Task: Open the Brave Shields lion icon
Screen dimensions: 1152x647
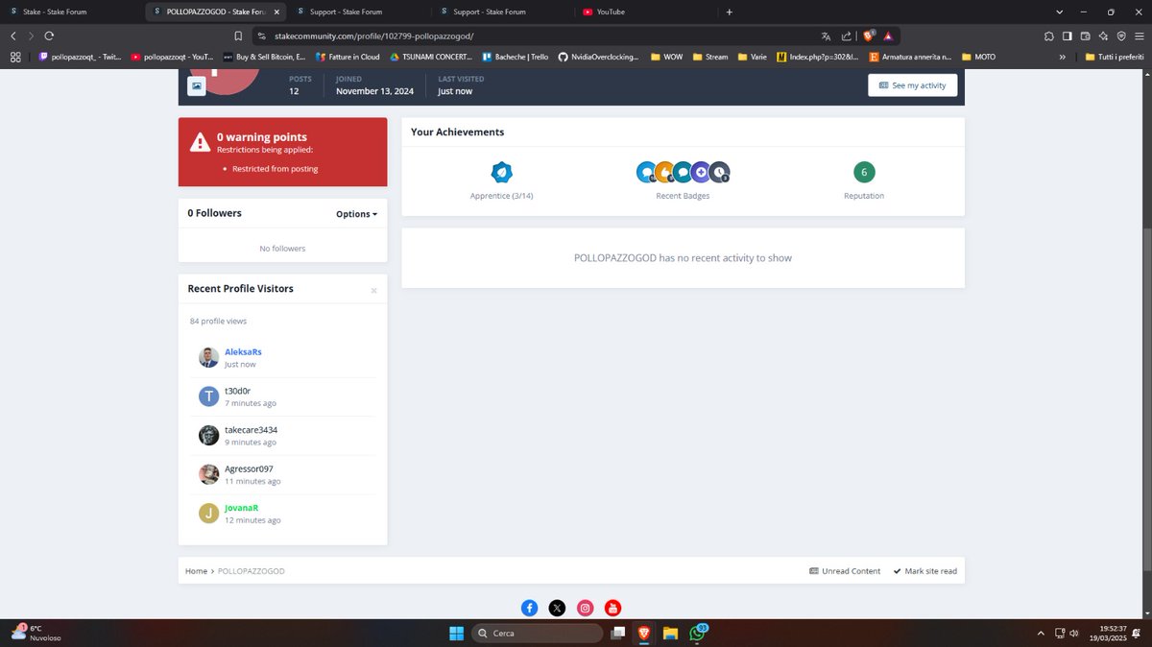Action: pyautogui.click(x=868, y=36)
